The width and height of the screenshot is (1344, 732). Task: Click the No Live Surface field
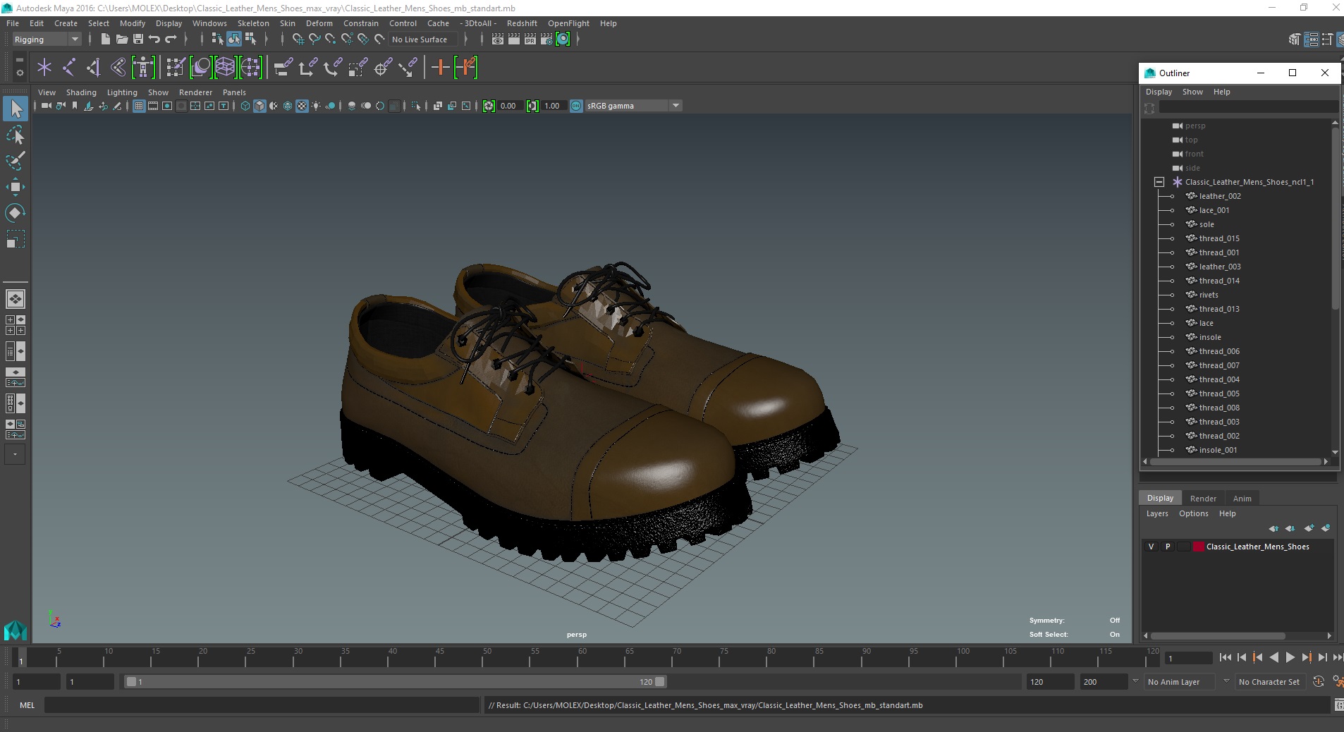[423, 39]
